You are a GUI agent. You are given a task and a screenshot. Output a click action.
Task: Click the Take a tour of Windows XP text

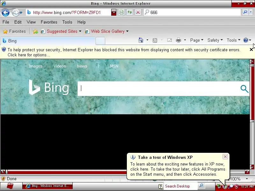tap(165, 157)
